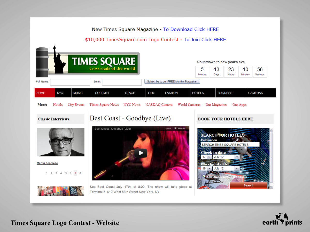This screenshot has height=232, width=310.
Task: Open the check-out month dropdown
Action: [226, 169]
